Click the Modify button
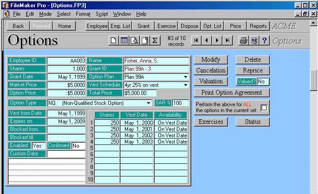This screenshot has width=318, height=194. 211,60
